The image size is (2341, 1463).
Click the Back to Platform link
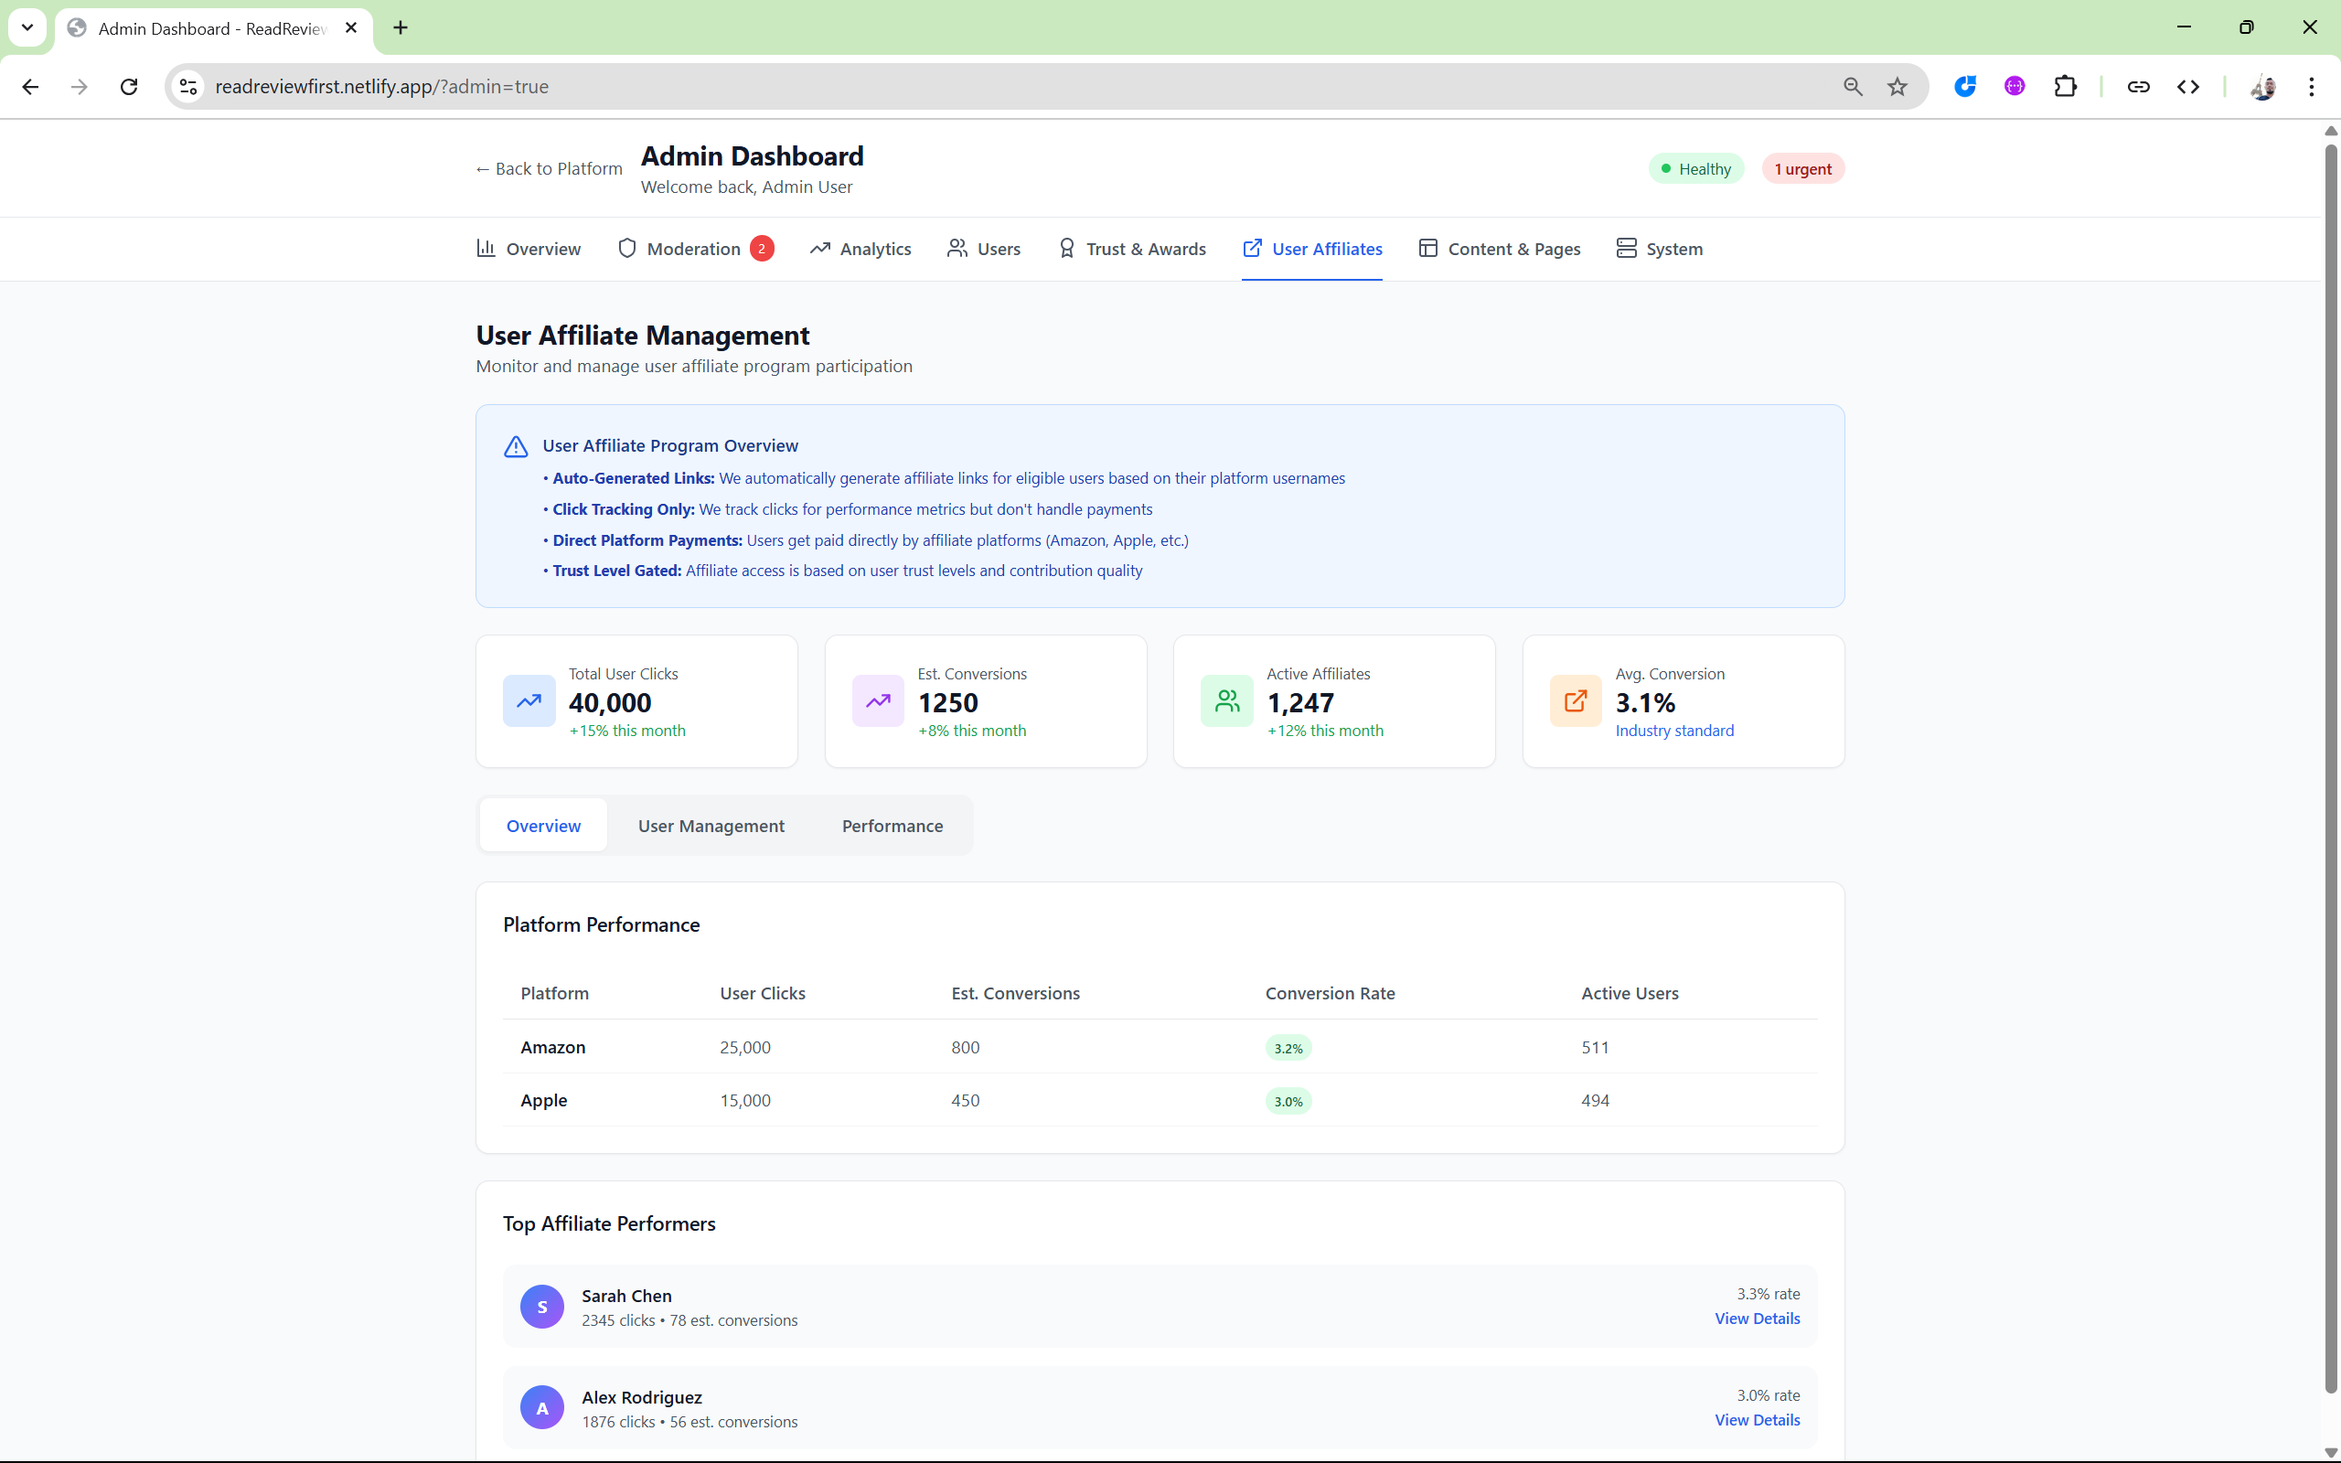click(549, 168)
